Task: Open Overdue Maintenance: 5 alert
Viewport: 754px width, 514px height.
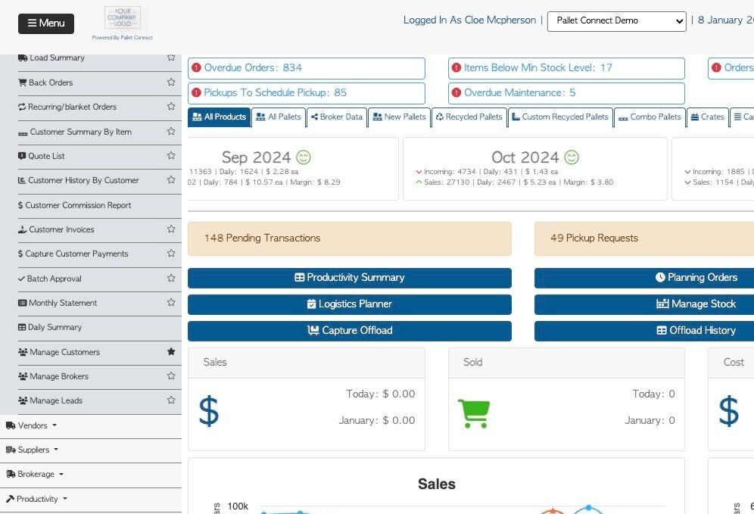Action: coord(566,93)
